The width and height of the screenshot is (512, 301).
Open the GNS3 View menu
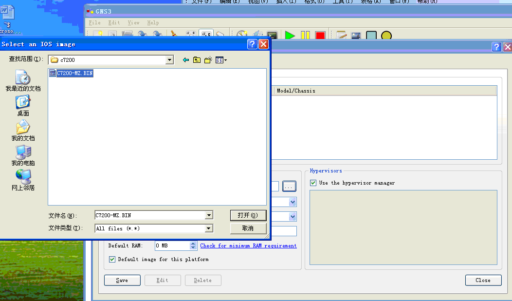[133, 22]
